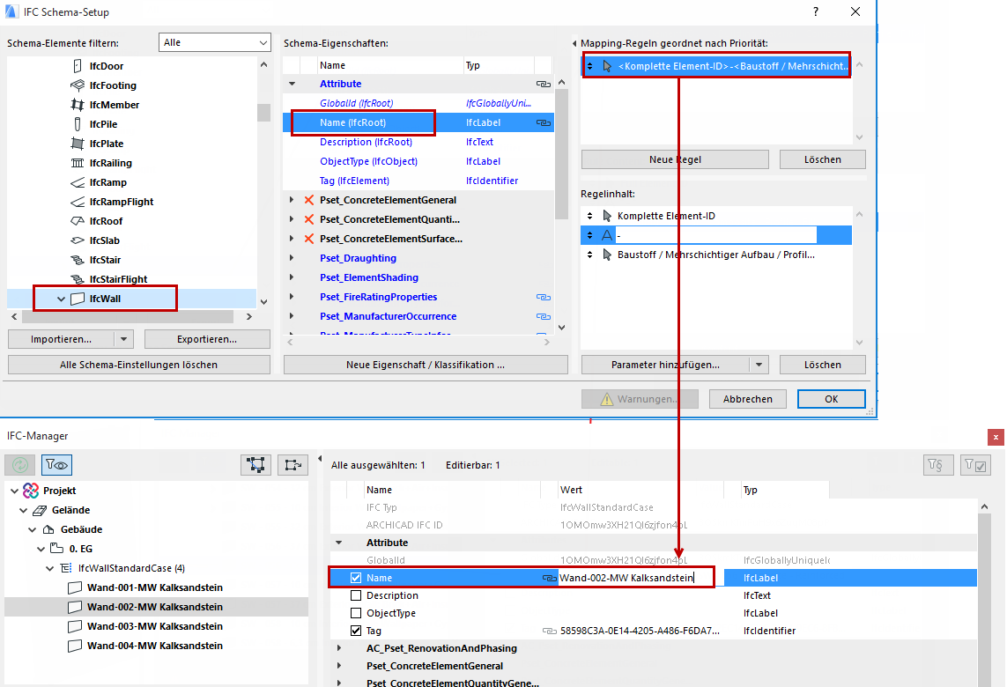Click the mapping link icon on Attribute row
This screenshot has width=1007, height=687.
(x=544, y=84)
